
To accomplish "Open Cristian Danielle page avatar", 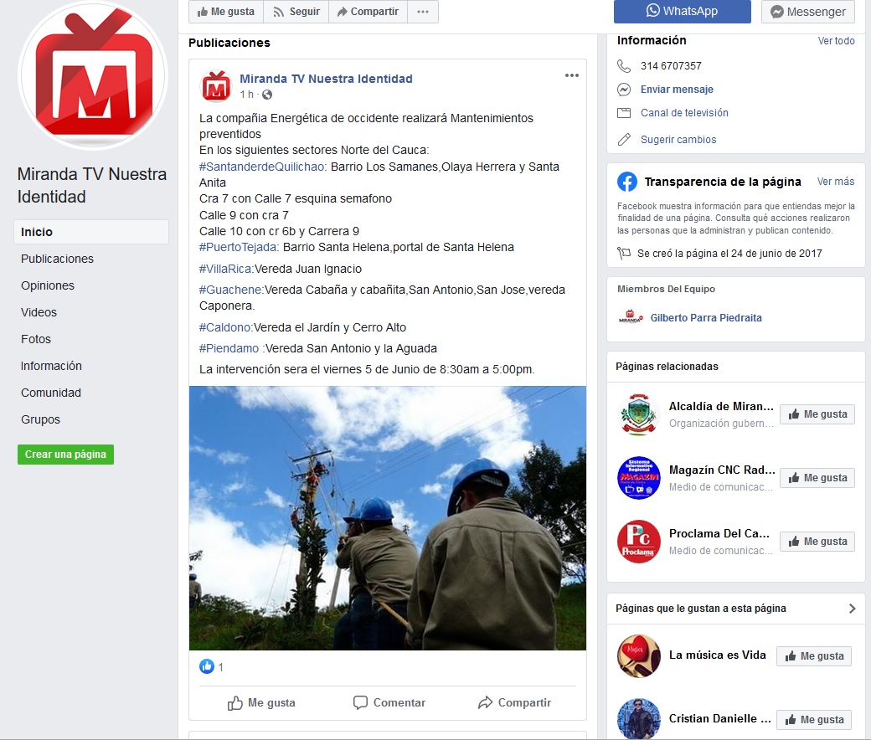I will (639, 719).
